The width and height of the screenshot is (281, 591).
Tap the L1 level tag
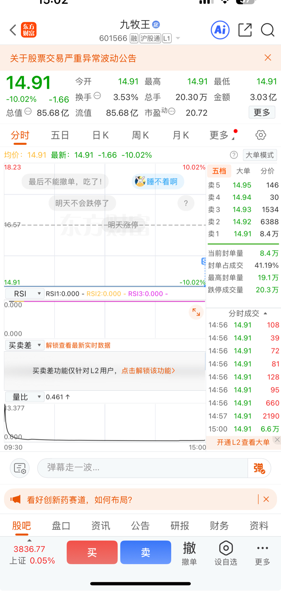click(x=167, y=38)
